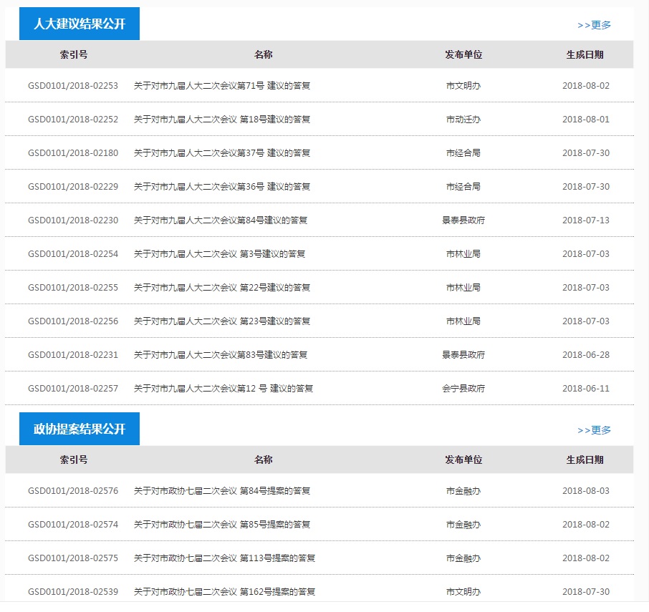This screenshot has height=612, width=649.
Task: Open reply to 人大 第83号建议
Action: [x=221, y=355]
